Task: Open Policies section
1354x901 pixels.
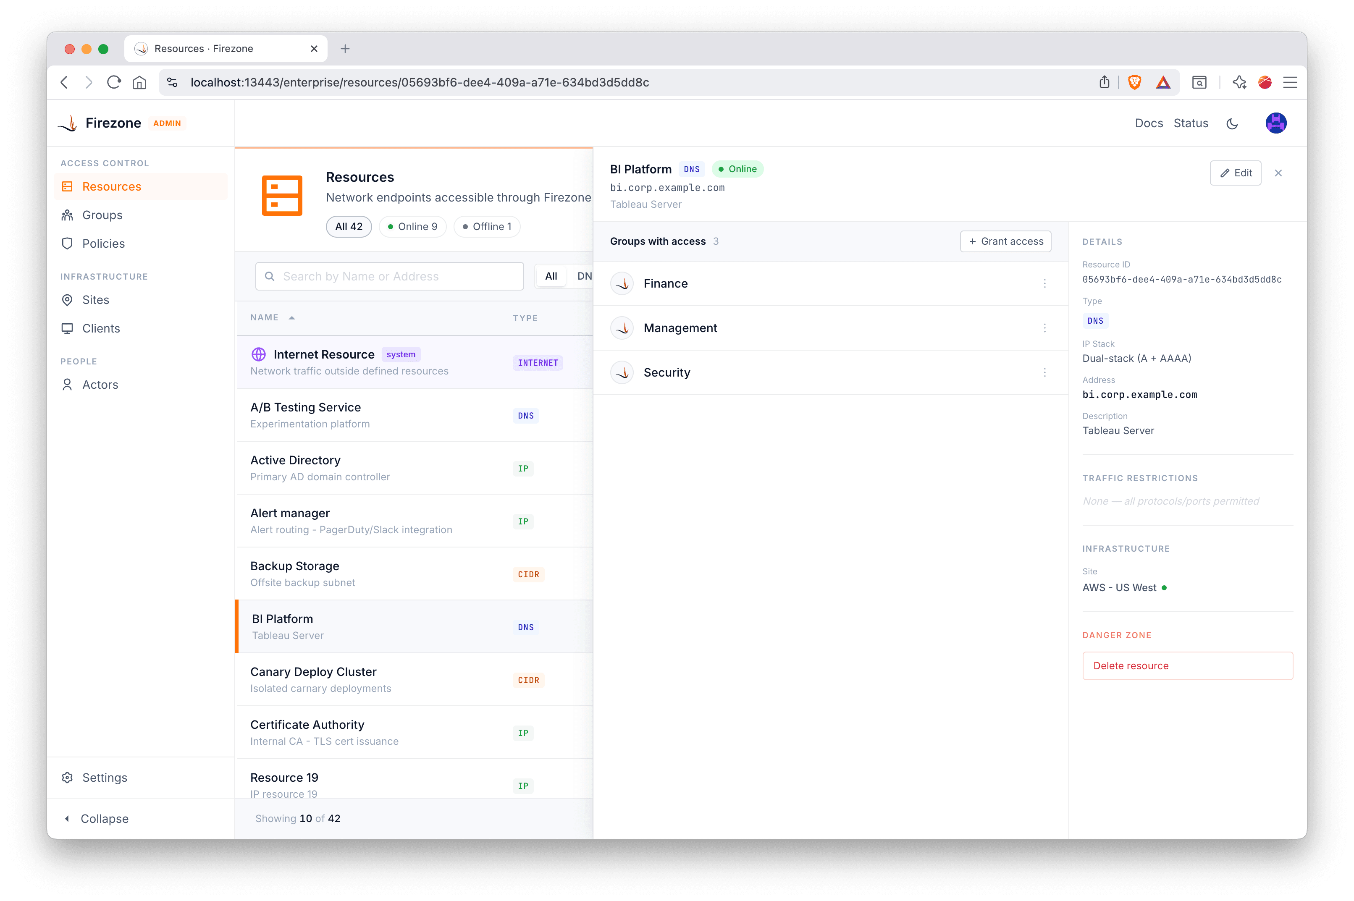Action: click(x=103, y=244)
